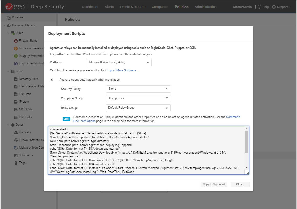Open the Relay Group dropdown

(138, 108)
